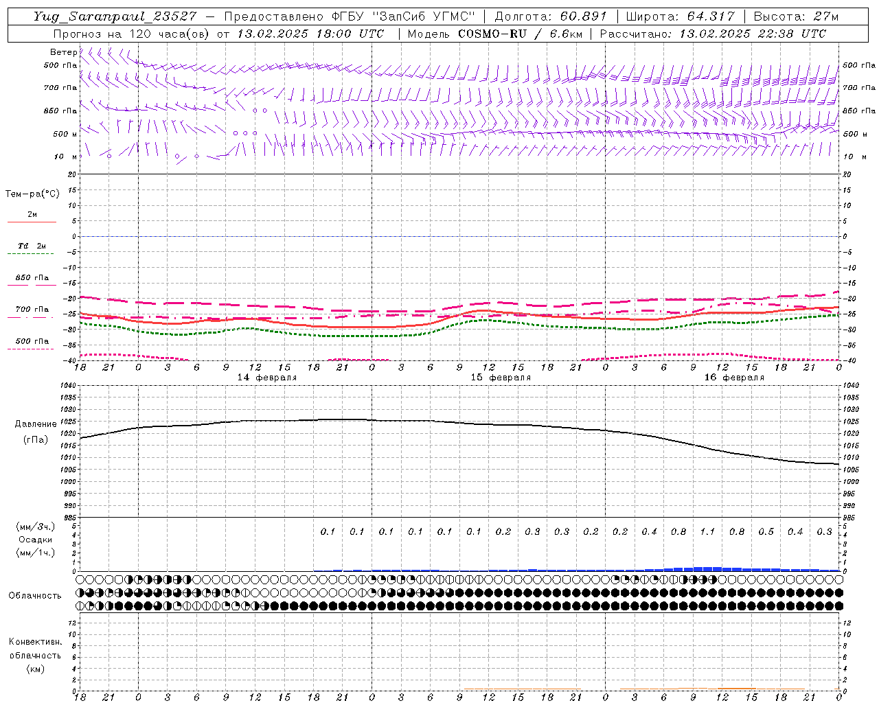Screen dimensions: 879x703
Task: Click the model name COSMO-RU / 6.6км
Action: [519, 34]
